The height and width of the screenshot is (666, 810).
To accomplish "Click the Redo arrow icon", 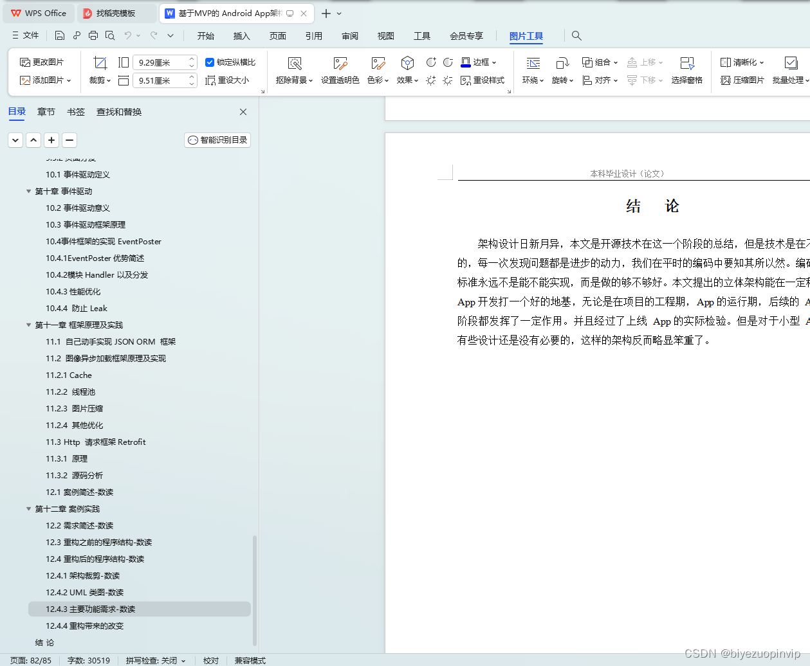I will [154, 35].
